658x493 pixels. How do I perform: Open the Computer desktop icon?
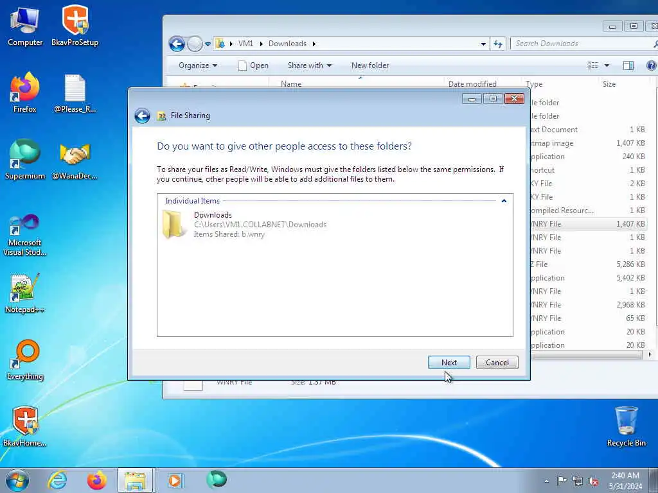25,26
